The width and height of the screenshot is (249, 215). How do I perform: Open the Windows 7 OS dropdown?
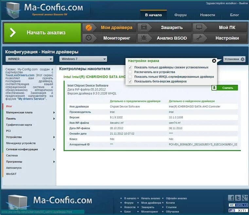click(83, 59)
